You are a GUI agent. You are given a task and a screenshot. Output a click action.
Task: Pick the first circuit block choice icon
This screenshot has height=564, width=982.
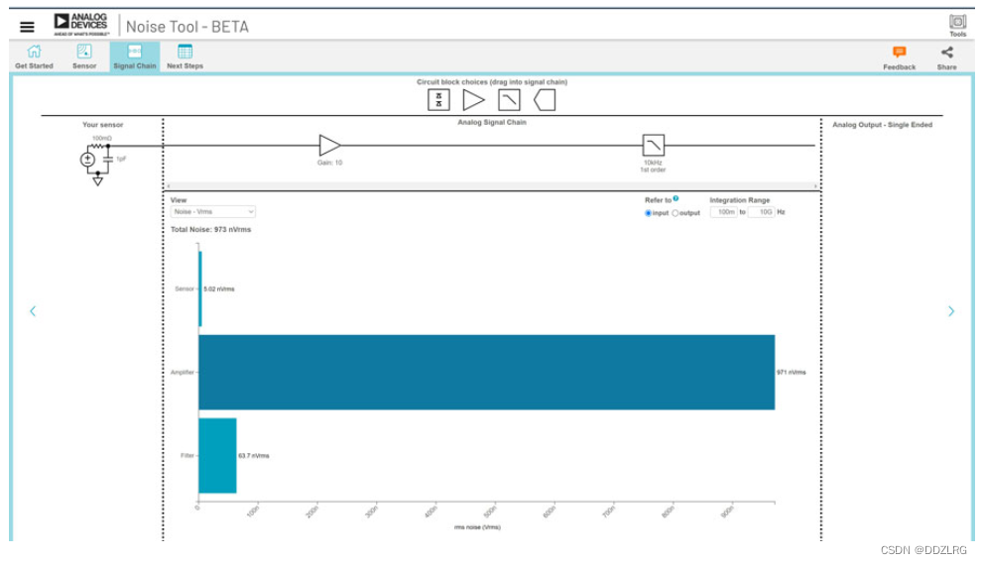tap(438, 99)
